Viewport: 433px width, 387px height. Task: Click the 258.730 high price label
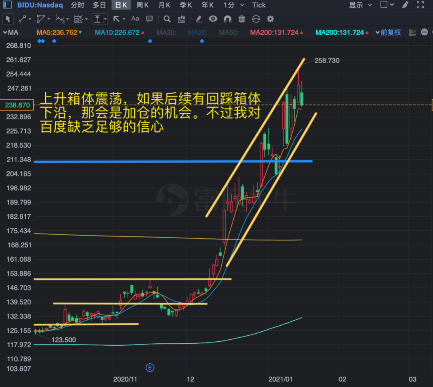(327, 60)
